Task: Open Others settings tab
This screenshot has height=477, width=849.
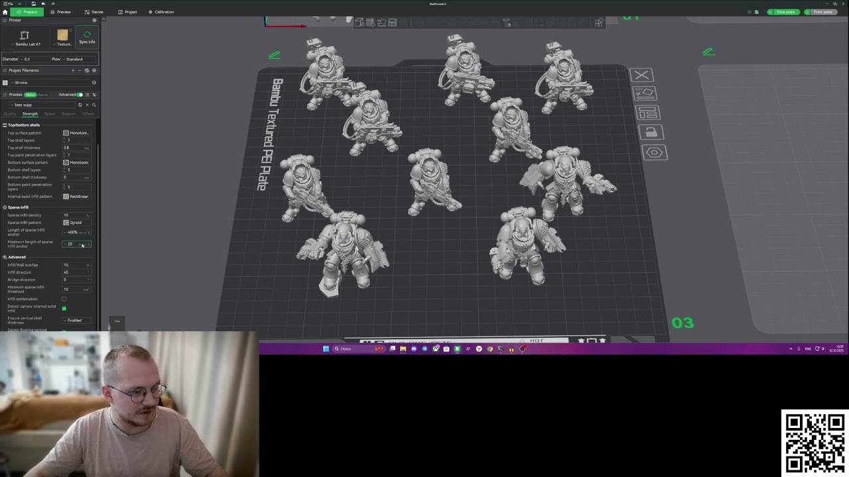Action: [88, 114]
